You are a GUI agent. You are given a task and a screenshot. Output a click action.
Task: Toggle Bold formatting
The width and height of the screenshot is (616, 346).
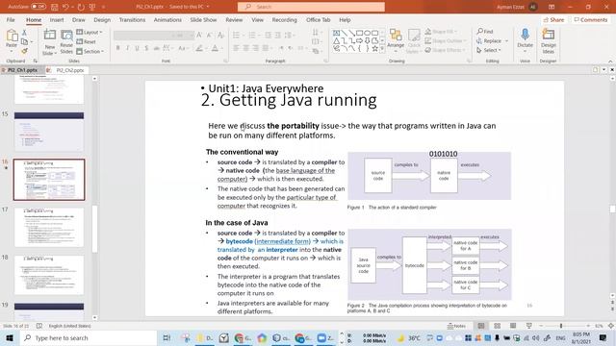117,48
